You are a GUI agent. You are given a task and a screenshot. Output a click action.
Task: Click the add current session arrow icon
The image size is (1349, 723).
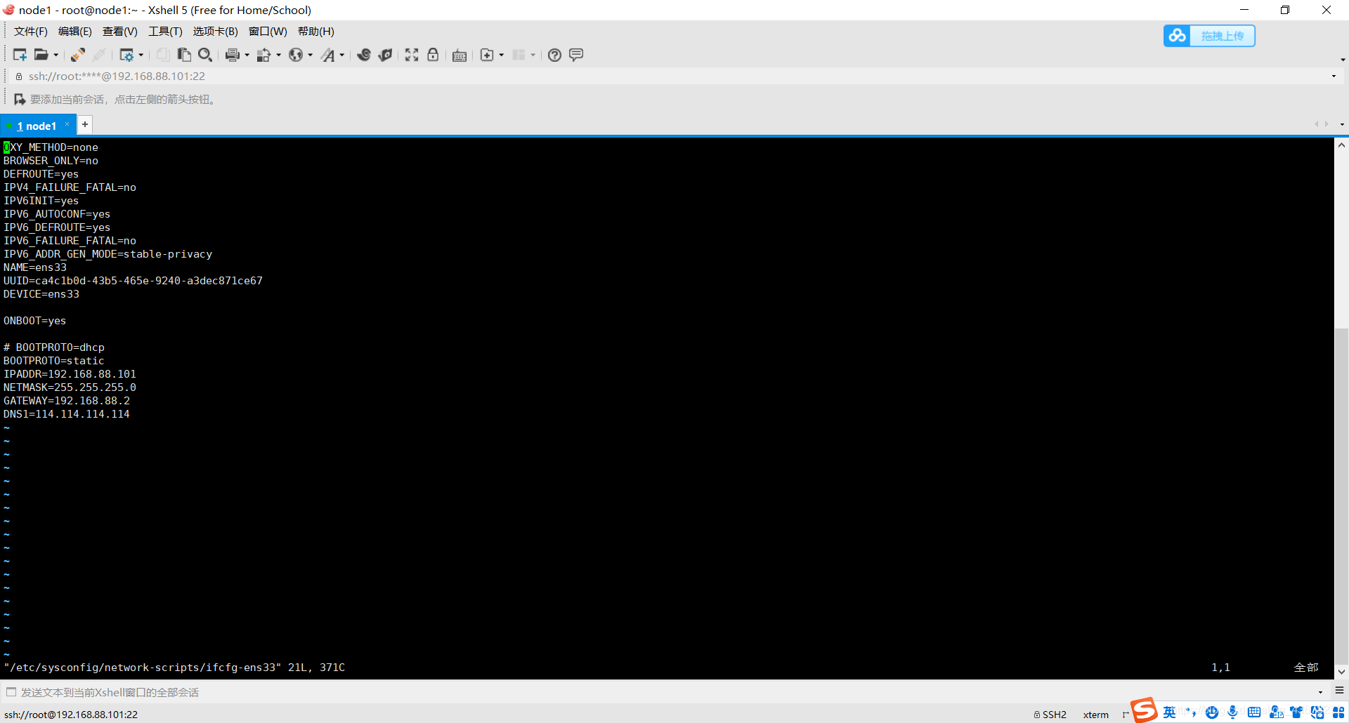(20, 100)
